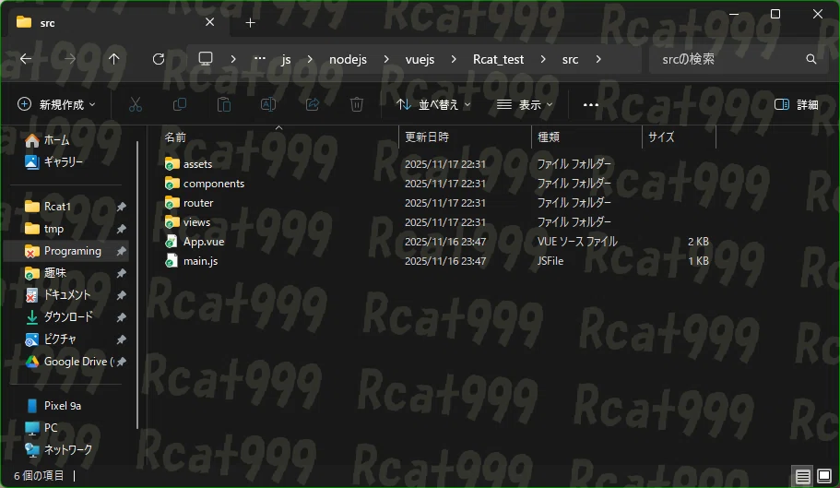Click the navigation pane scrollbar
The height and width of the screenshot is (488, 840).
(x=137, y=284)
